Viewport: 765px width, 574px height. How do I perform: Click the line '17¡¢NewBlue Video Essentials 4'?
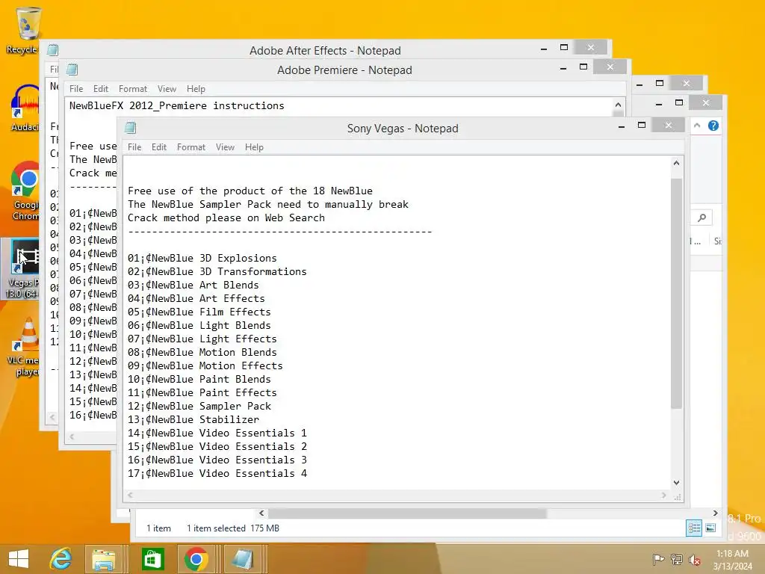click(x=217, y=473)
